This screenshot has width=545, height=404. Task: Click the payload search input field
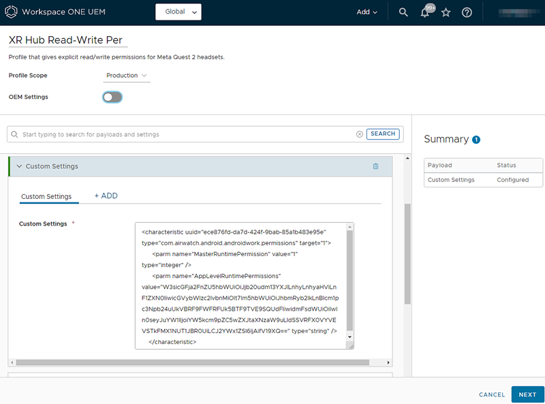(x=188, y=134)
